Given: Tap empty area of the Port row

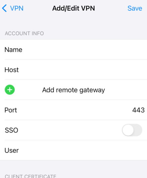Looking at the screenshot, I should [x=75, y=110].
